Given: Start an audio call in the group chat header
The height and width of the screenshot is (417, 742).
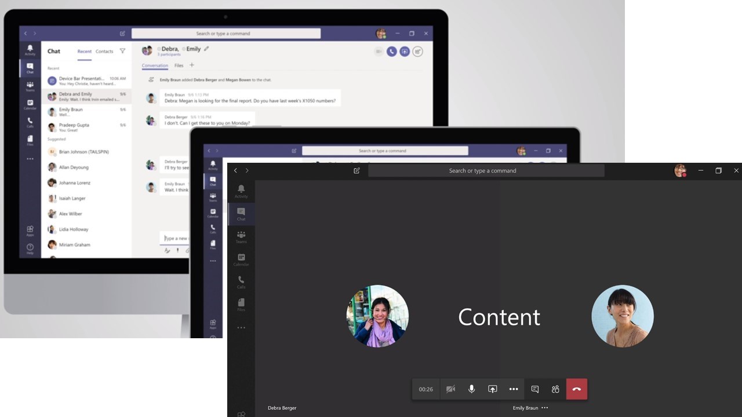Looking at the screenshot, I should click(x=392, y=52).
